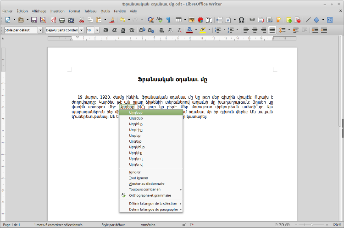Open the paragraph style dropdown
This screenshot has width=344, height=228.
40,30
